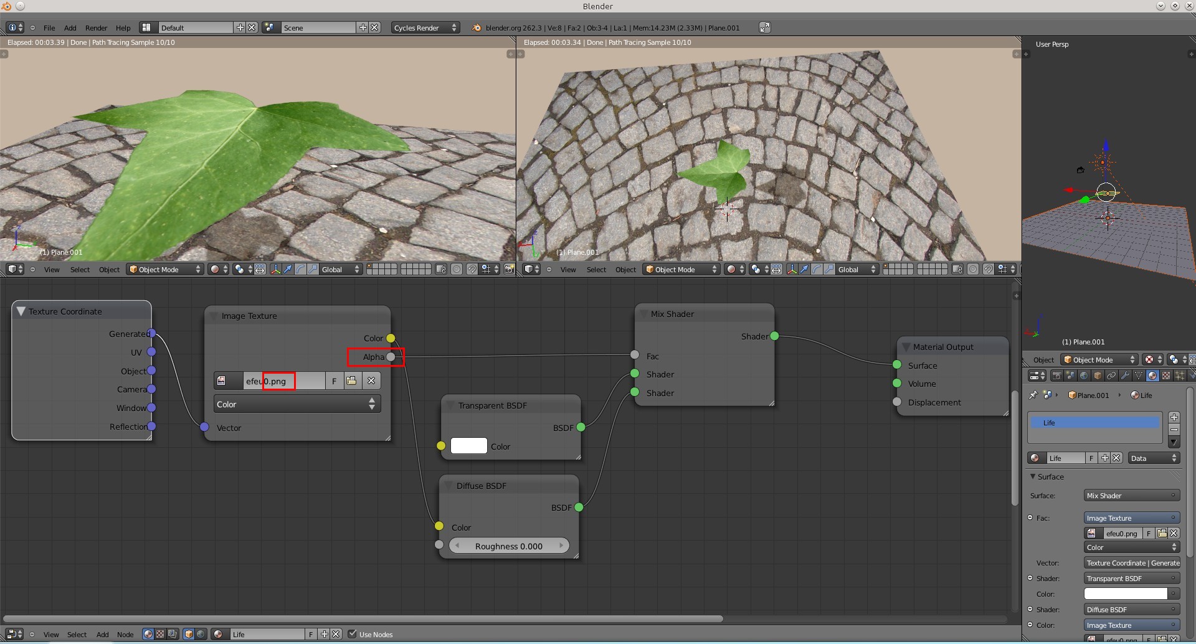Switch to the Texture properties checker tab
This screenshot has height=644, width=1196.
click(x=1166, y=376)
